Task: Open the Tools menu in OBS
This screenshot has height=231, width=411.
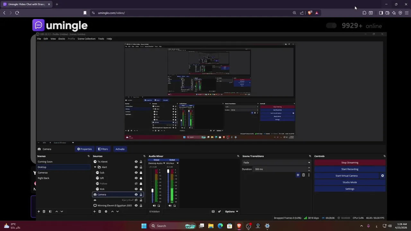Action: tap(101, 39)
